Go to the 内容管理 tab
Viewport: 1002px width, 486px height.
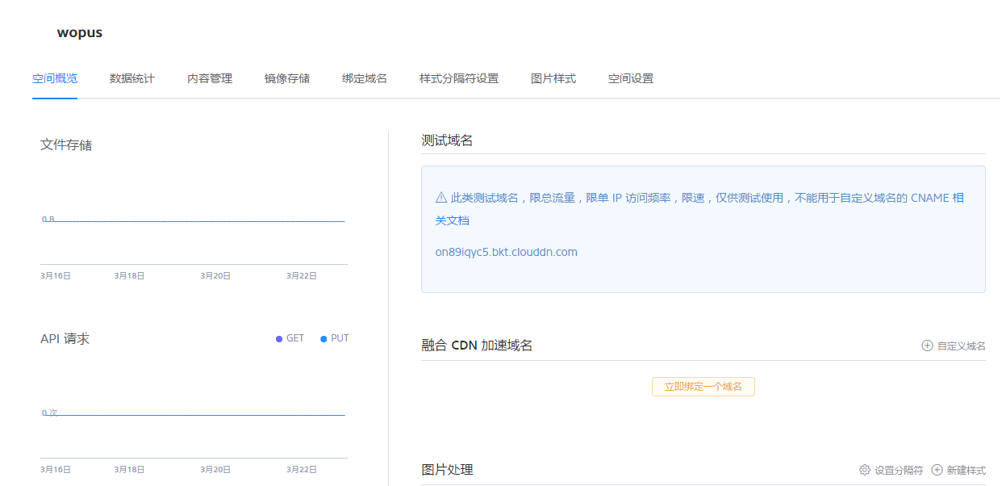point(210,78)
